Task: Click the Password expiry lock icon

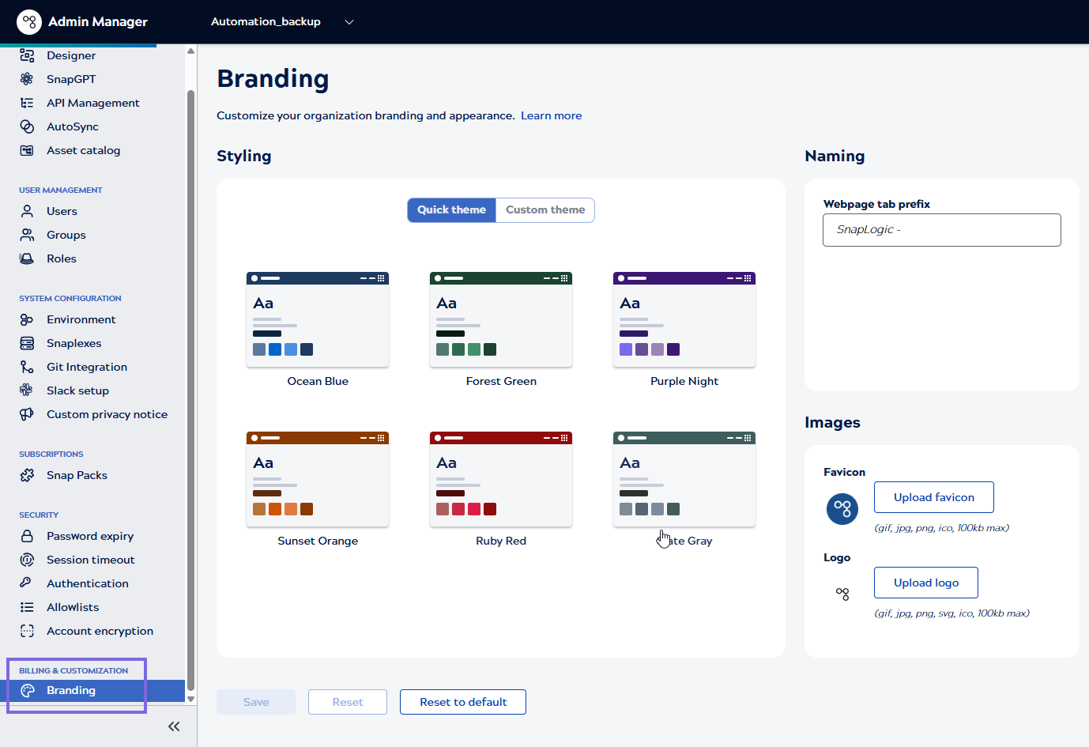Action: [x=27, y=536]
